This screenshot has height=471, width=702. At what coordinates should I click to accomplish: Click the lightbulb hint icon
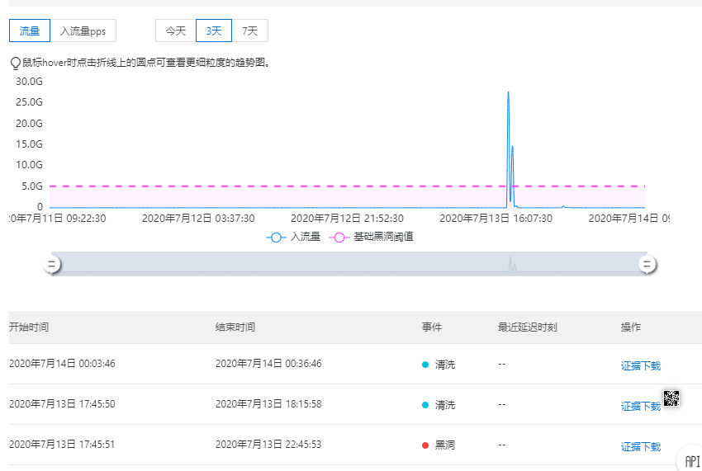(15, 63)
